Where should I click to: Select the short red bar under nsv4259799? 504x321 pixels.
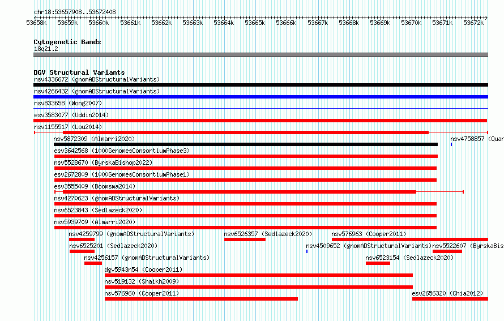pos(82,239)
